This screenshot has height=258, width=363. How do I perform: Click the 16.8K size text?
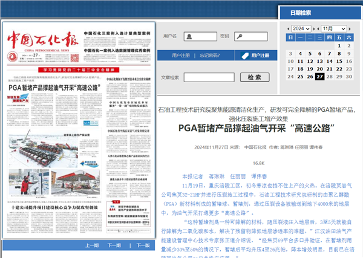(x=258, y=163)
